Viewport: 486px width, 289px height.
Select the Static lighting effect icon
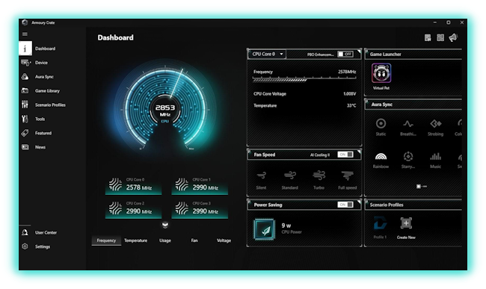(381, 123)
